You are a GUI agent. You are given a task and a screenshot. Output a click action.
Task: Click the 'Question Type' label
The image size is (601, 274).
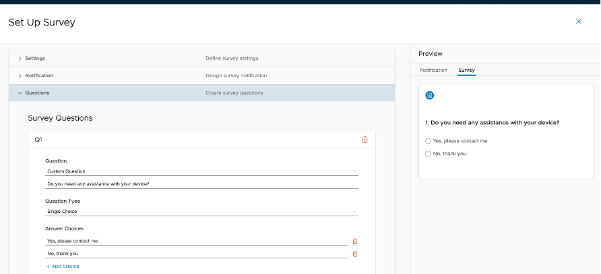pyautogui.click(x=63, y=201)
